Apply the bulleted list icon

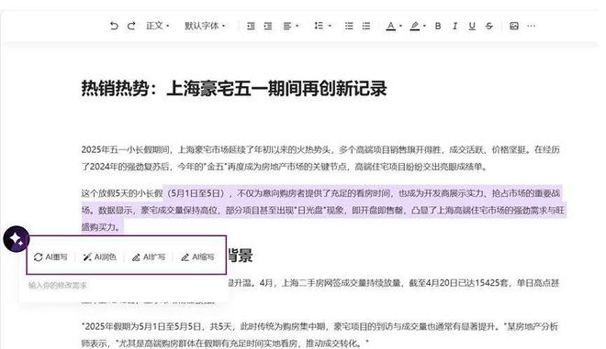(x=349, y=26)
